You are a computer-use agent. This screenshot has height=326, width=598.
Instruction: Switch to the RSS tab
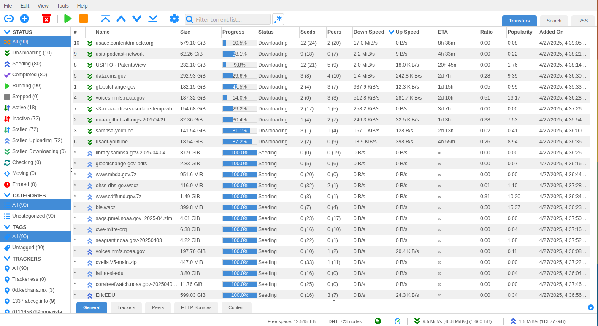[x=583, y=21]
